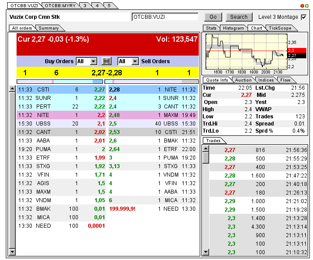
Task: Click the symbol input field containing OTCBB:VUZI
Action: tap(165, 17)
